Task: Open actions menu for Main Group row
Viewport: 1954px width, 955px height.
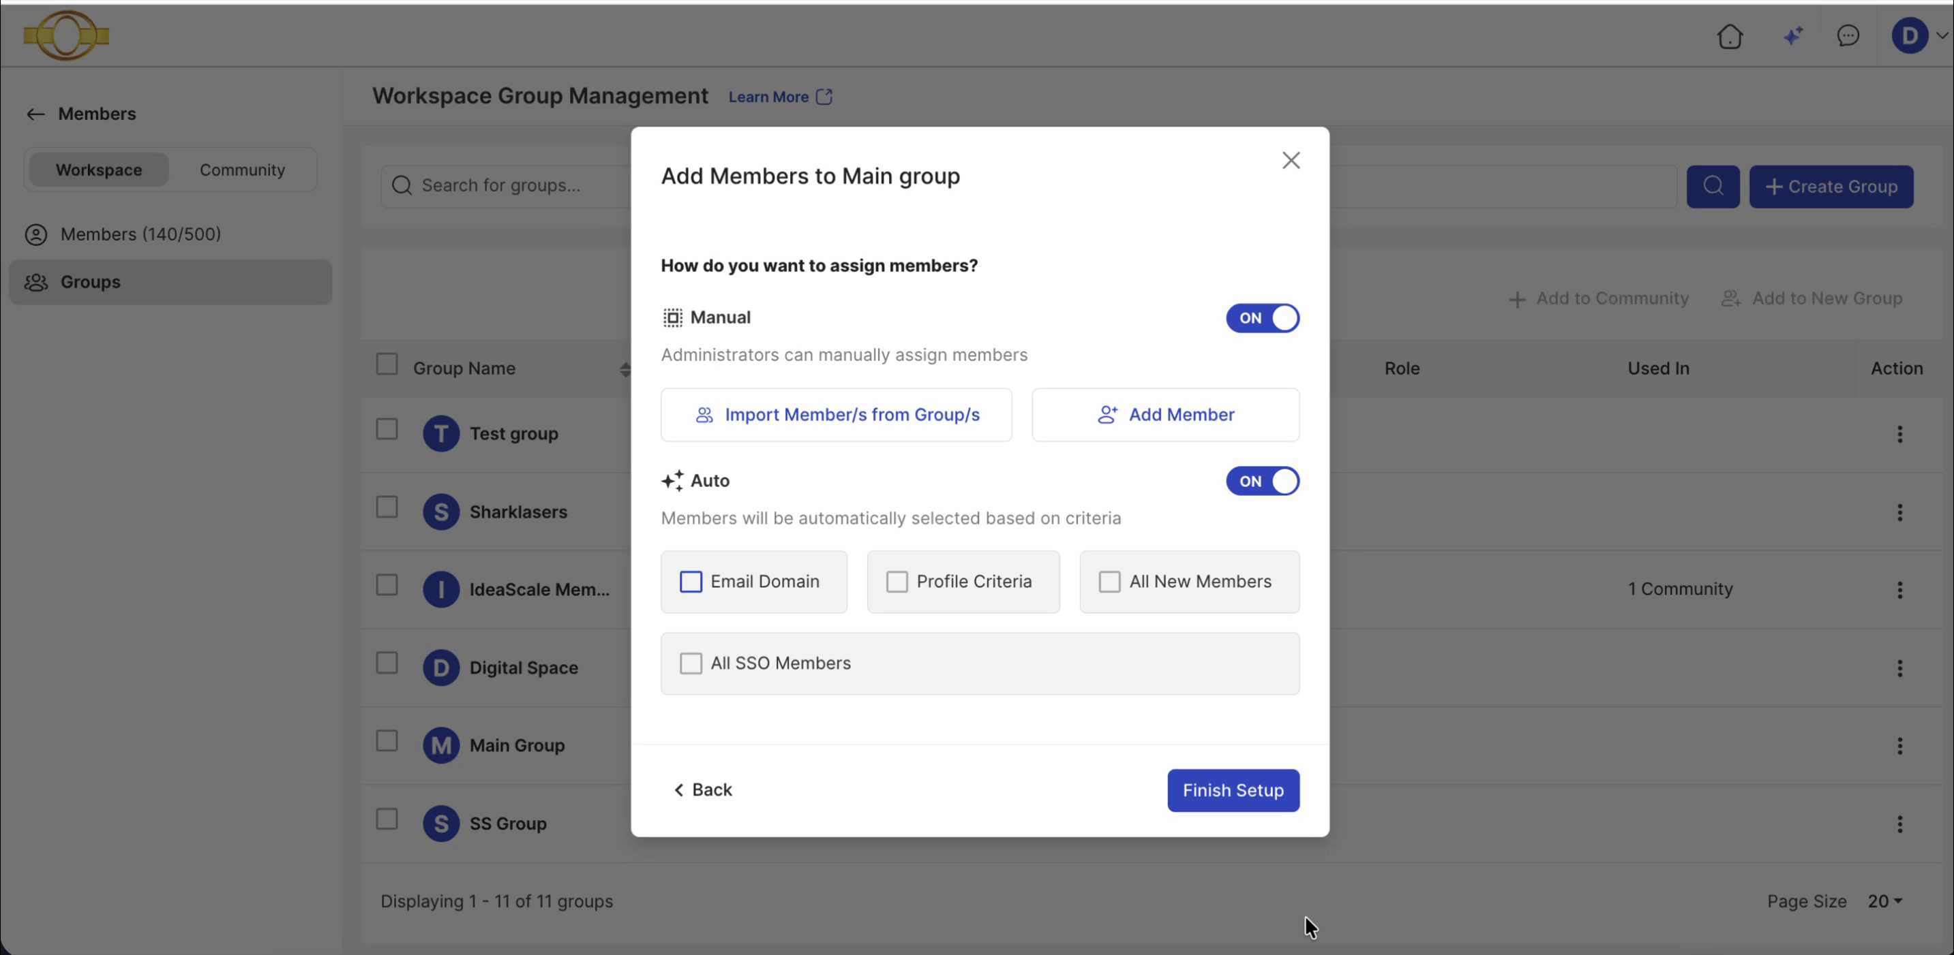Action: (1899, 746)
